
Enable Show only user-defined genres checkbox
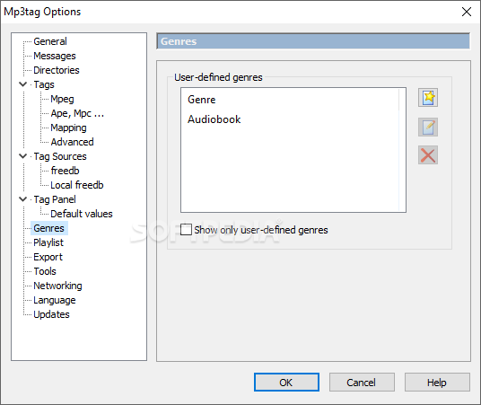186,229
